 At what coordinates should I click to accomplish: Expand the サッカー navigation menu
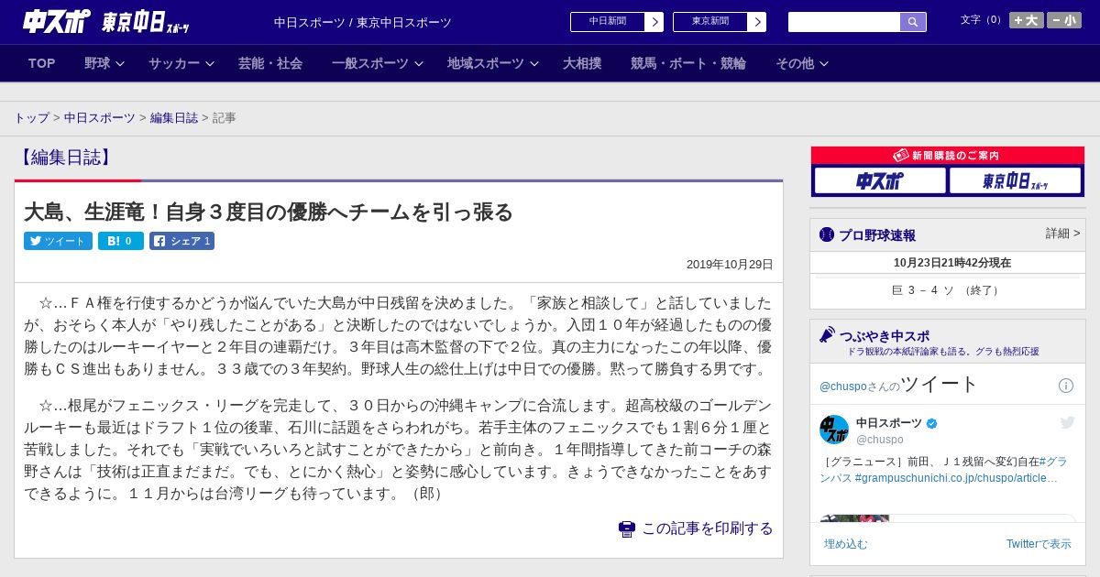(x=181, y=63)
